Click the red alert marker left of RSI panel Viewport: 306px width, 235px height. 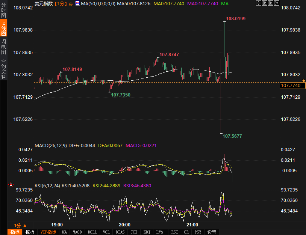point(11,185)
